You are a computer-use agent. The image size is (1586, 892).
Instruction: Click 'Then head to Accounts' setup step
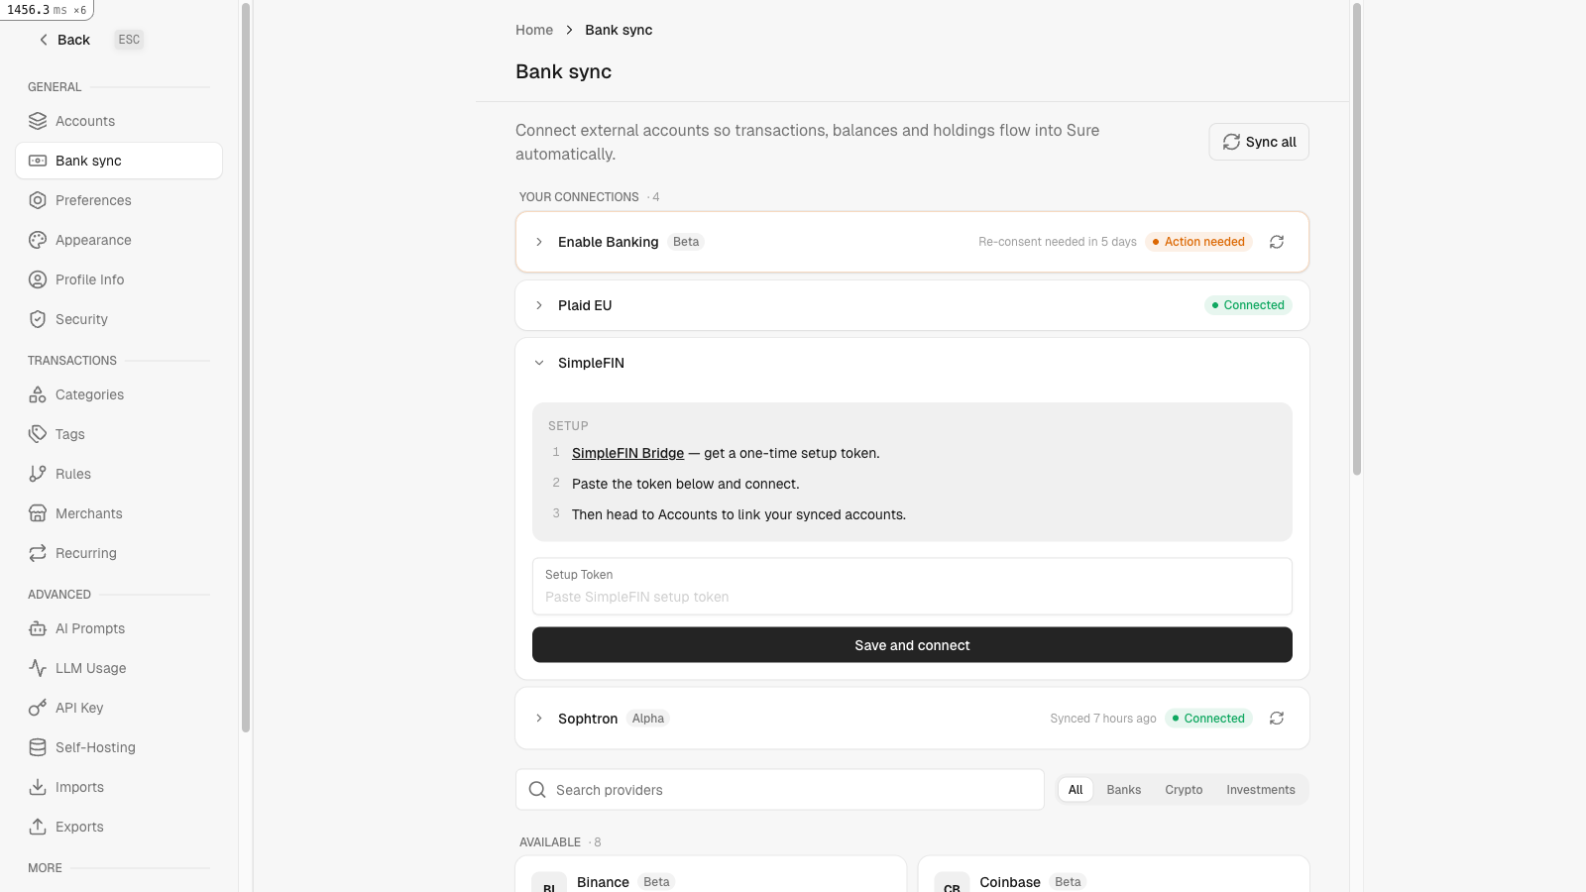[738, 514]
